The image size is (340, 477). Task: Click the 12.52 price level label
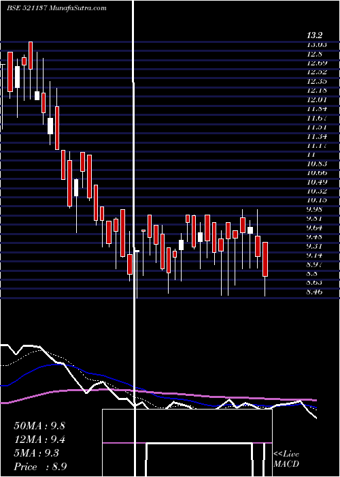tap(317, 72)
